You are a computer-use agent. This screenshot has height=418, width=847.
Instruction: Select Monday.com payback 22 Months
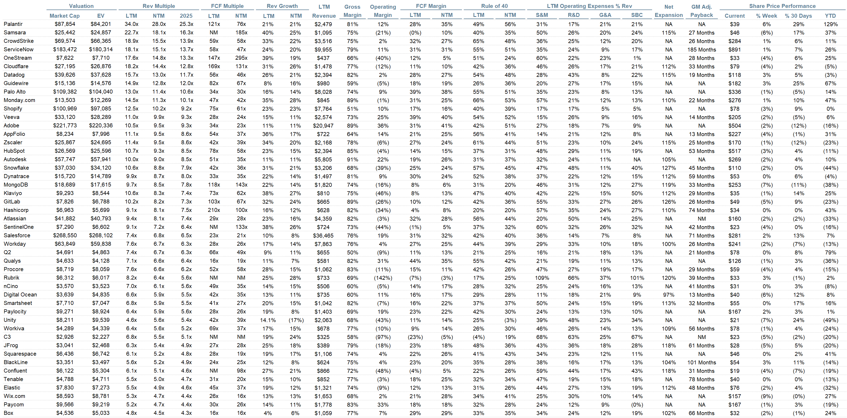pos(702,100)
